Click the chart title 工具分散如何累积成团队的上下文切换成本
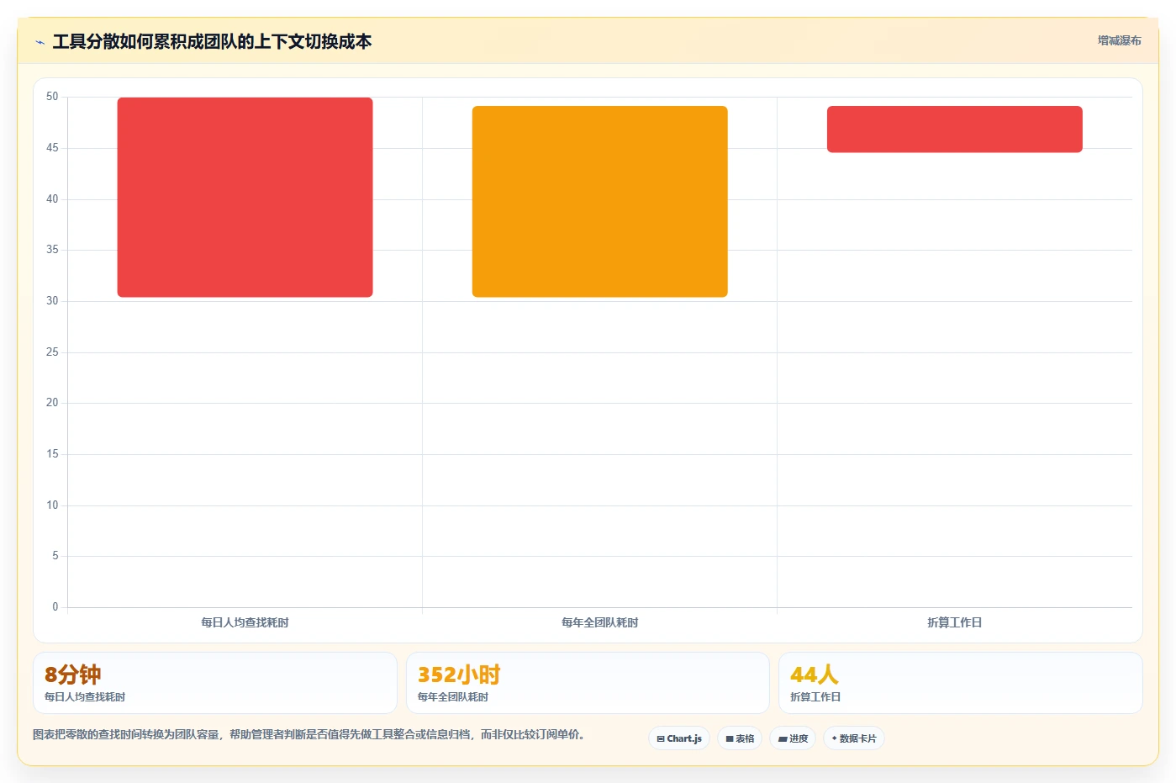This screenshot has height=783, width=1176. pos(212,41)
